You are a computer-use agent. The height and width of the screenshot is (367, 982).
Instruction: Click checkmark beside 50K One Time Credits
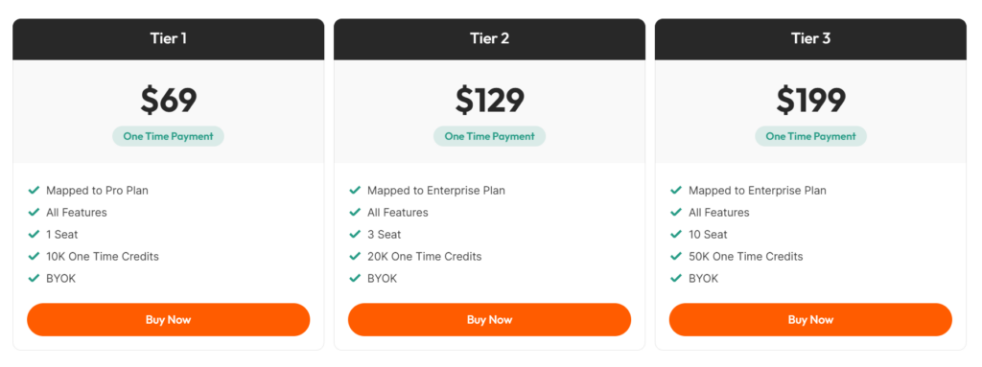[676, 256]
